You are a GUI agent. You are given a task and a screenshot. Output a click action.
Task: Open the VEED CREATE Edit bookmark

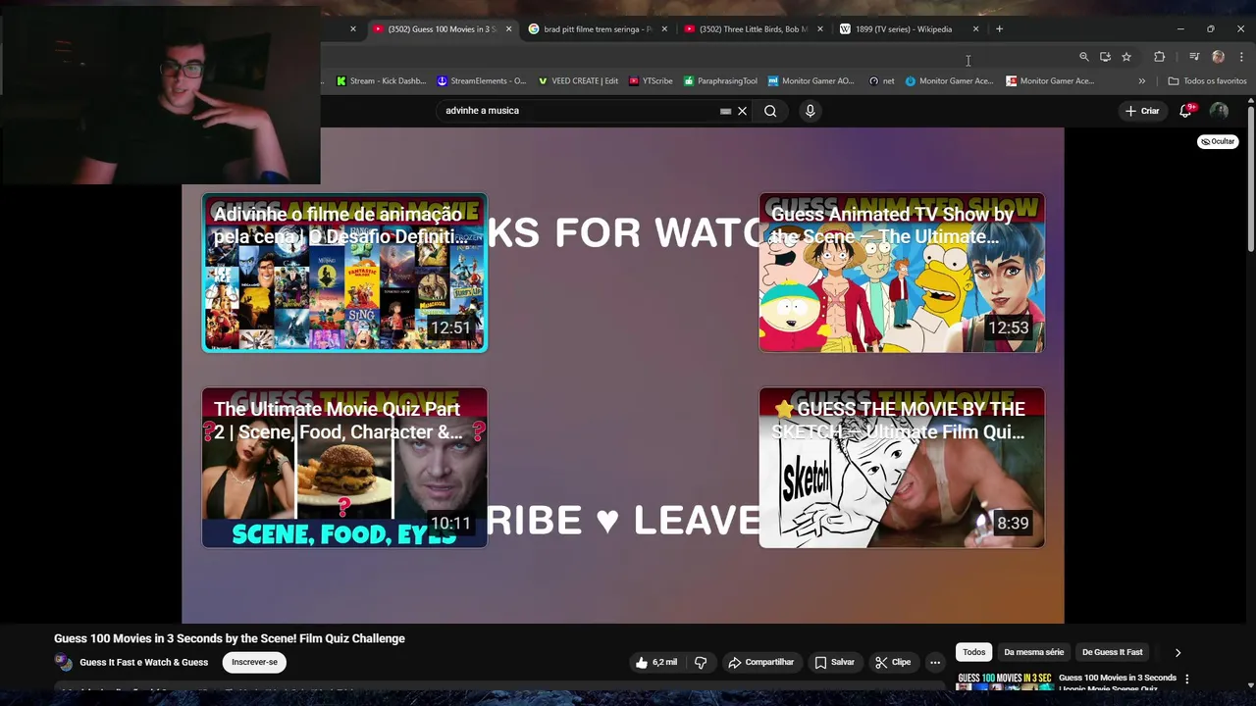tap(578, 81)
